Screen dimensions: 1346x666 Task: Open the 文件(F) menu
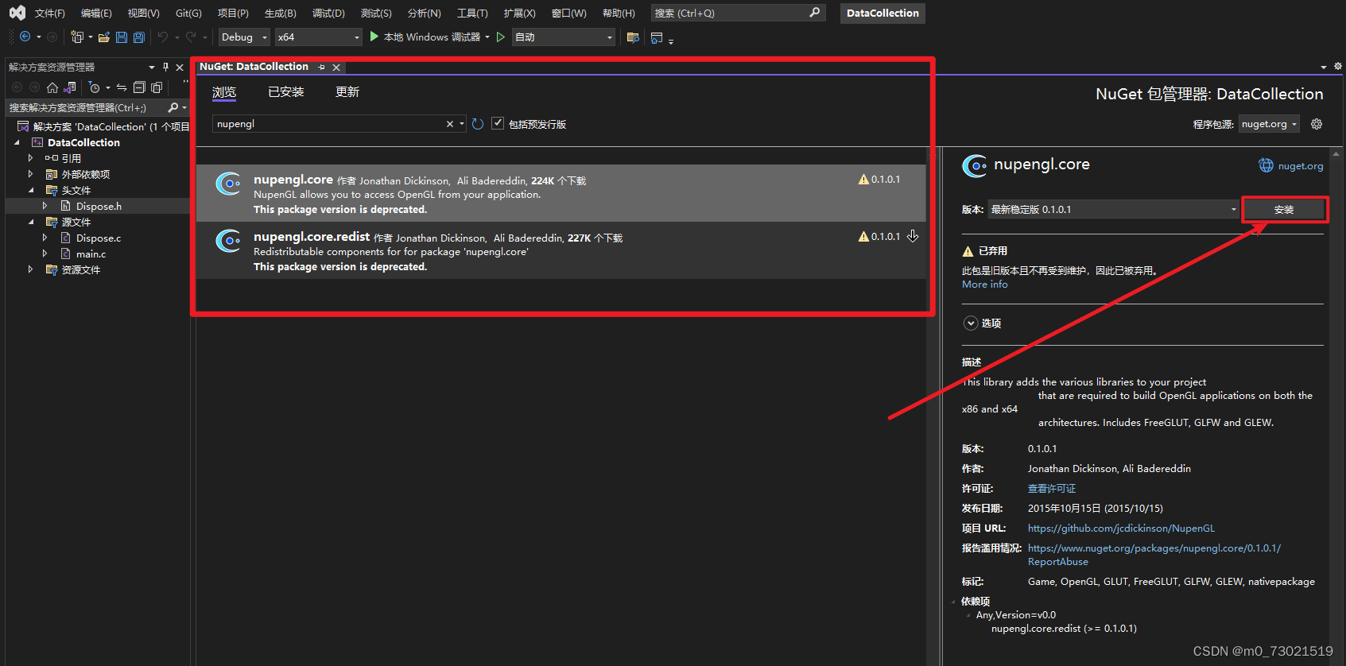(49, 14)
